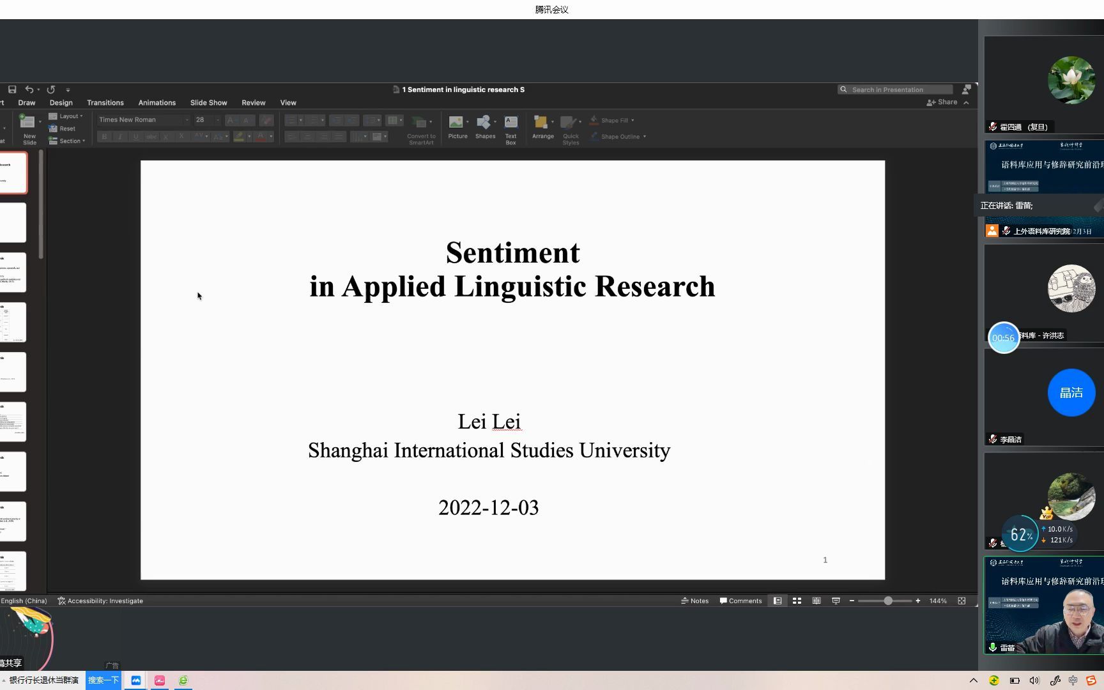Apply the red font color
Screen dimensions: 1104x690
point(260,137)
